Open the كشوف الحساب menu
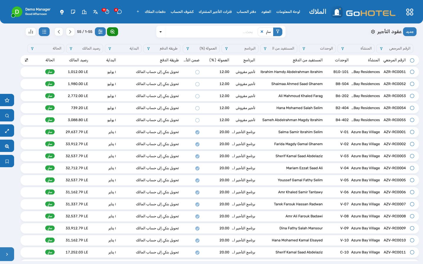This screenshot has width=423, height=264. (182, 12)
